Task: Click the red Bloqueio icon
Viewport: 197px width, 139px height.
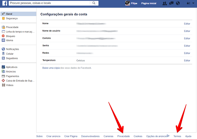Action: [x=3, y=36]
